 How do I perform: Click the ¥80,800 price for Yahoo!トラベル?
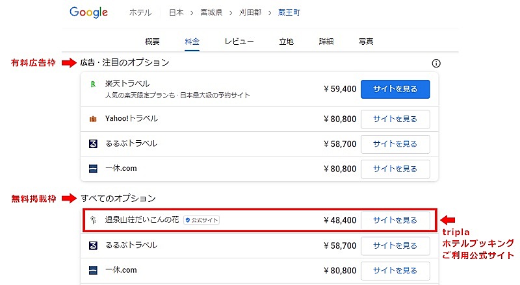pos(340,119)
